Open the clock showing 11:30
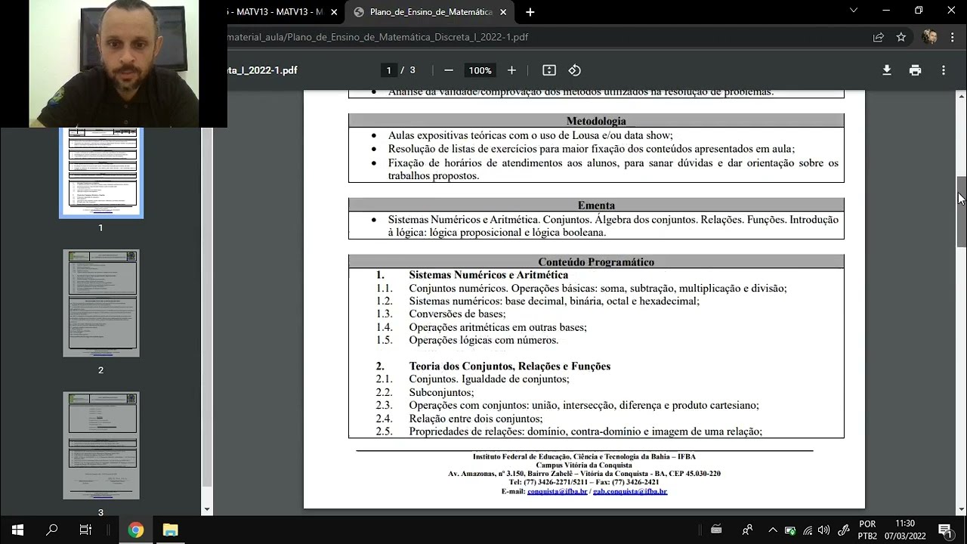 (905, 530)
